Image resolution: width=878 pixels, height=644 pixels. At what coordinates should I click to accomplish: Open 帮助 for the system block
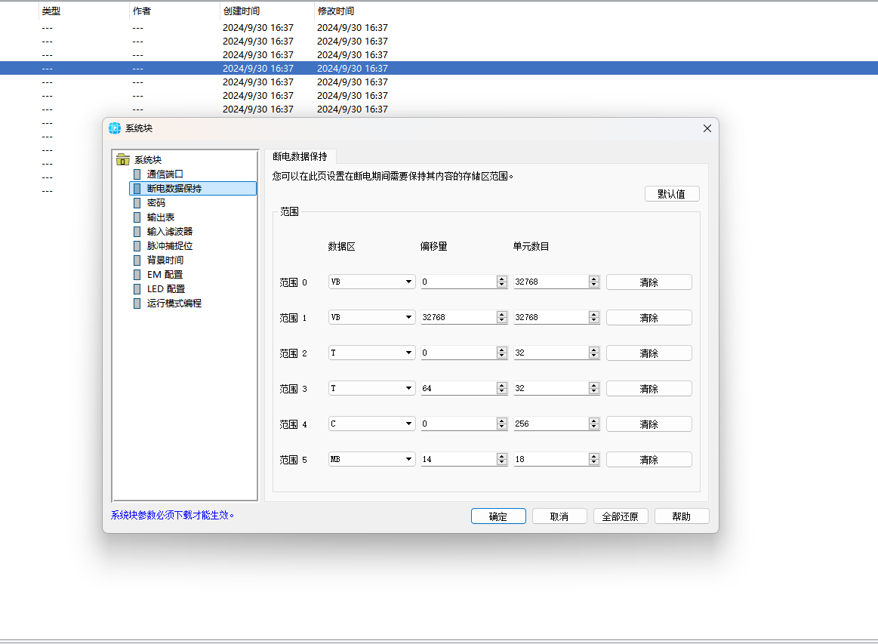pos(682,516)
